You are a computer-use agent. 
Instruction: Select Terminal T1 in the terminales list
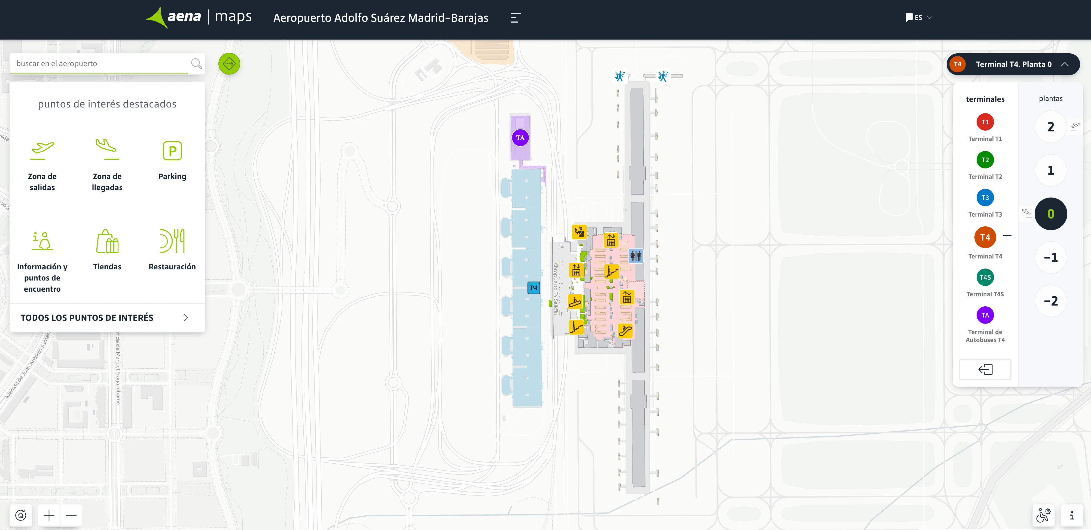[x=985, y=122]
